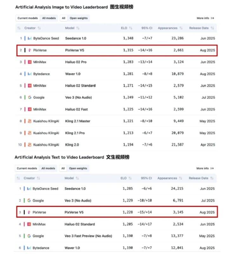The height and width of the screenshot is (254, 229).
Task: Click appearances value 20,079
Action: point(178,133)
